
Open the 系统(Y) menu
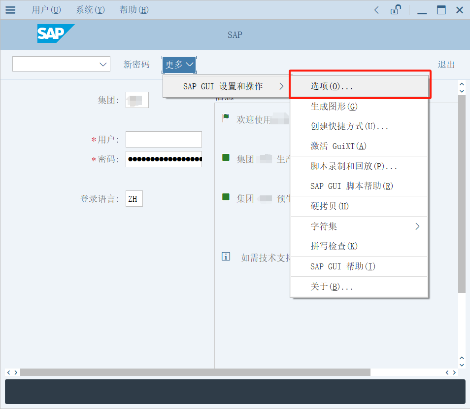(90, 10)
